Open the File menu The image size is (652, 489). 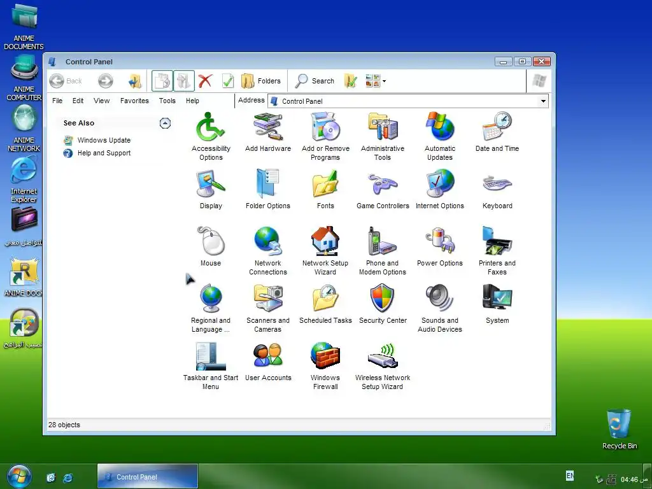click(57, 101)
